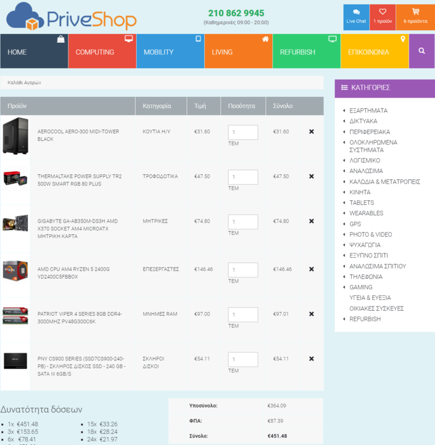Screen dimensions: 435x445
Task: Click the Aerocool tower case thumbnail
Action: [x=15, y=135]
